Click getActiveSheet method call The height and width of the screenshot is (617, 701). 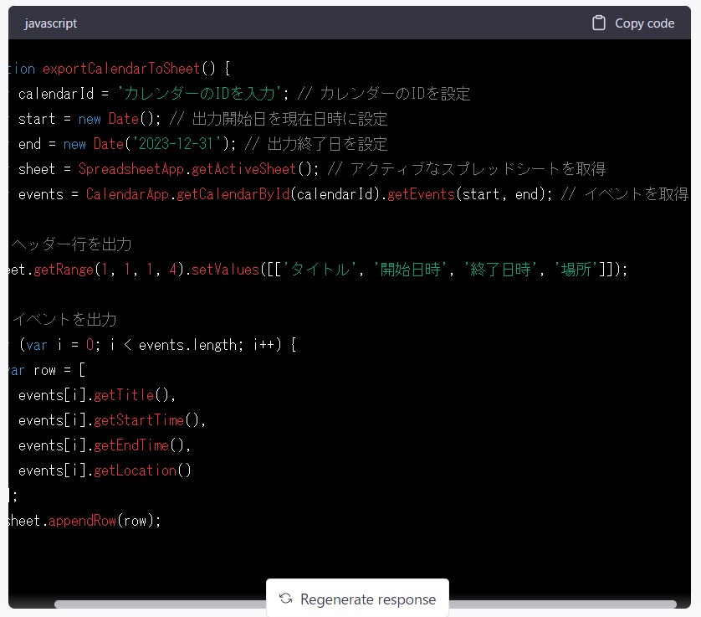[x=243, y=168]
